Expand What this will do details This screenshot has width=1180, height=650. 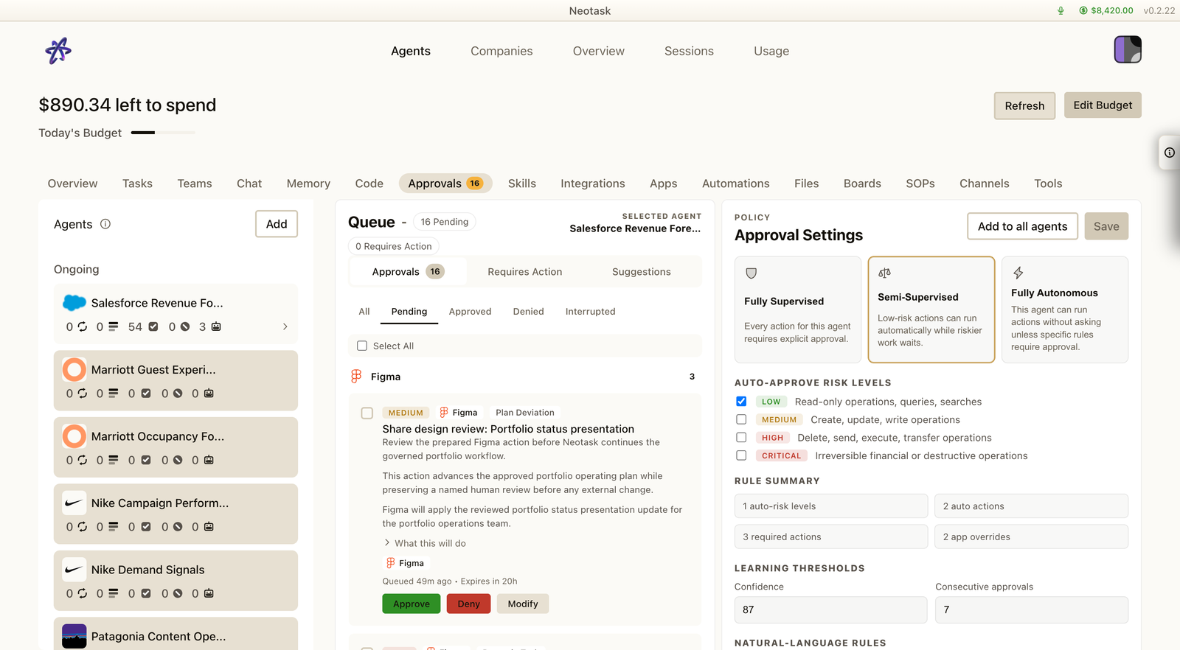click(x=425, y=543)
